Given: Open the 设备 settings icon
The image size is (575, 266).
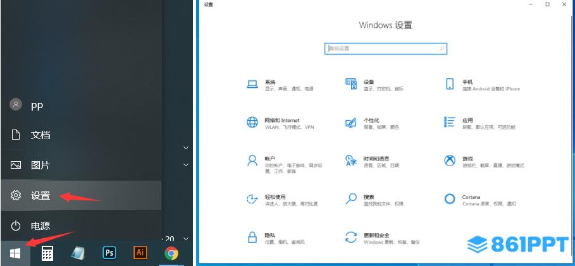Looking at the screenshot, I should click(351, 84).
